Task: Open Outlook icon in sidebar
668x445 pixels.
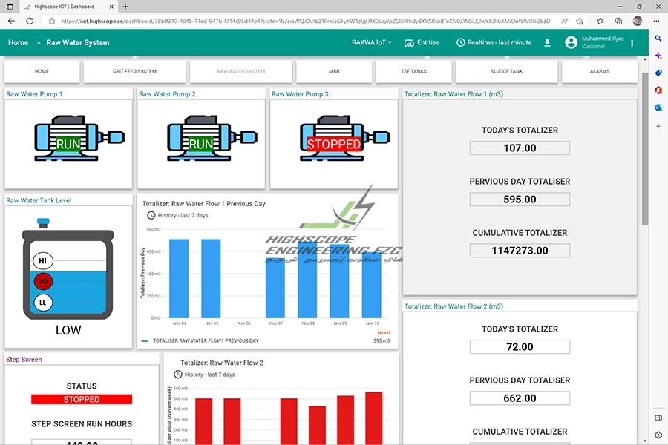Action: tap(658, 108)
